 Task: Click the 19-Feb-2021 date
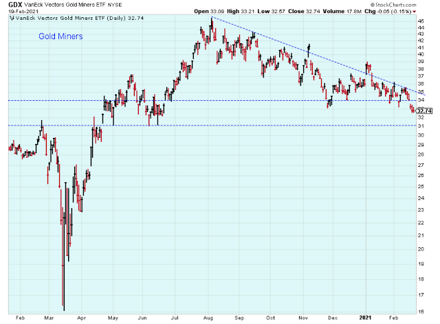click(x=23, y=12)
